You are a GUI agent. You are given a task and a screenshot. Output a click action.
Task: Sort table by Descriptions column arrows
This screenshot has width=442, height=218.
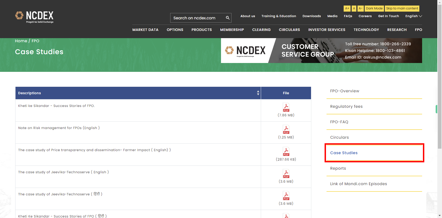click(x=258, y=93)
